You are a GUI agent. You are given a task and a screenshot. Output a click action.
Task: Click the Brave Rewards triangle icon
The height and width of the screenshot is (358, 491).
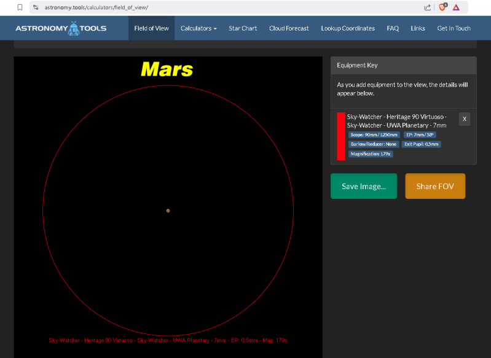pyautogui.click(x=456, y=7)
